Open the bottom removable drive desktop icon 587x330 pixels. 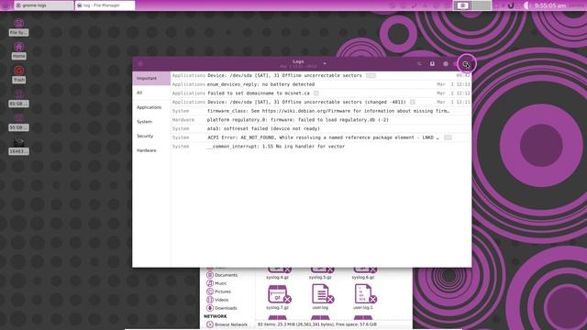18,147
